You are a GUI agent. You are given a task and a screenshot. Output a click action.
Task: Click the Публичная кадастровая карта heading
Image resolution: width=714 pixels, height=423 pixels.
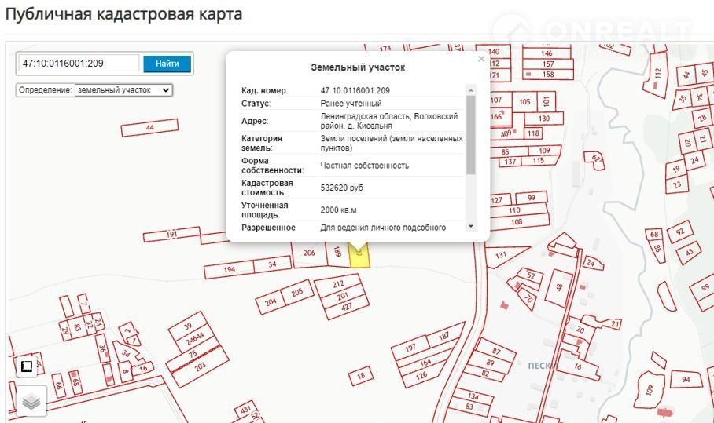pos(124,14)
